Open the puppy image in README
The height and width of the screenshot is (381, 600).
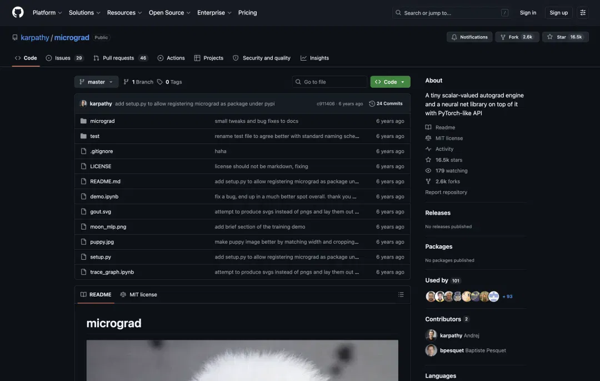(242, 360)
